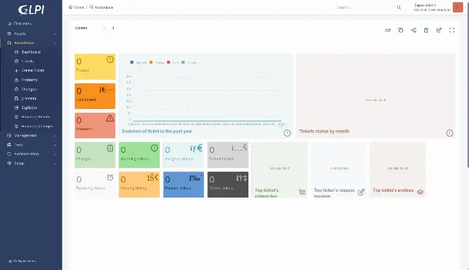Toggle fullscreen dashboard view
Screen dimensions: 469x270
click(451, 30)
